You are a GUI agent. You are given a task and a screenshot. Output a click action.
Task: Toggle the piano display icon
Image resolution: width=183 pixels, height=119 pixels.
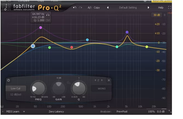(x=2, y=106)
